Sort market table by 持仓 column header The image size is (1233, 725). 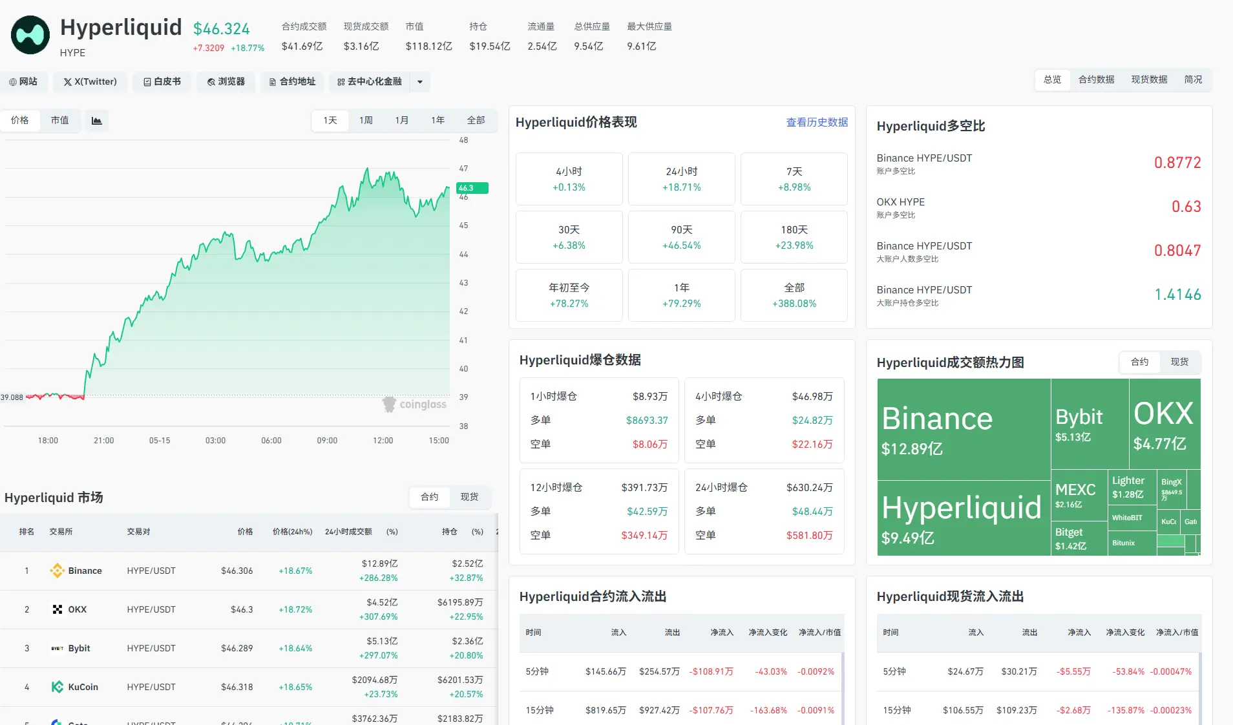tap(450, 532)
